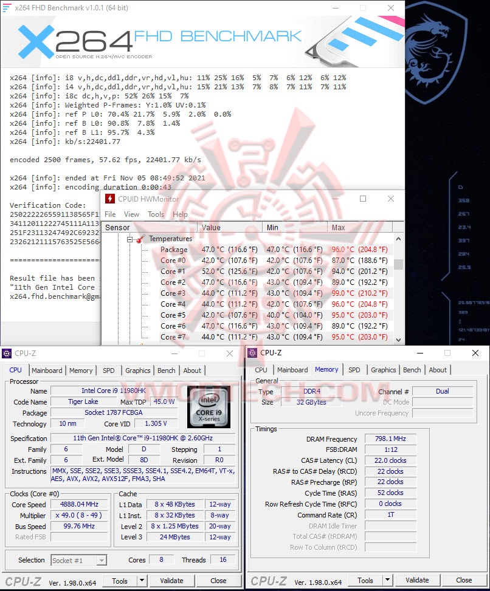The width and height of the screenshot is (490, 591).
Task: Open the File menu in HWMonitor
Action: pos(111,214)
